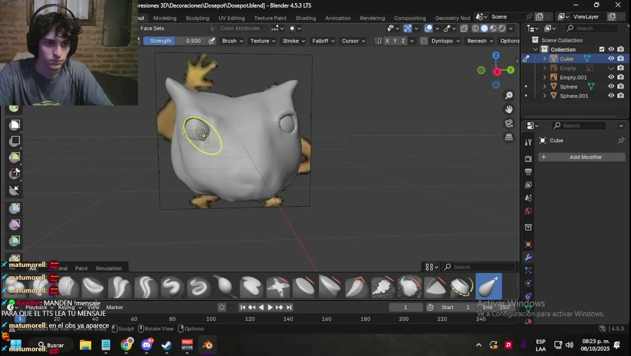The width and height of the screenshot is (631, 356).
Task: Disable Empty.001 in renders via camera icon
Action: click(x=621, y=77)
